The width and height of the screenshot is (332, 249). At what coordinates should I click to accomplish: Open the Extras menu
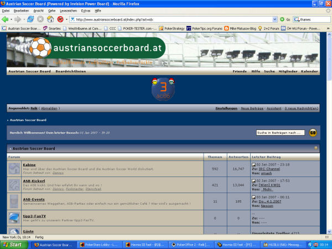coord(86,11)
